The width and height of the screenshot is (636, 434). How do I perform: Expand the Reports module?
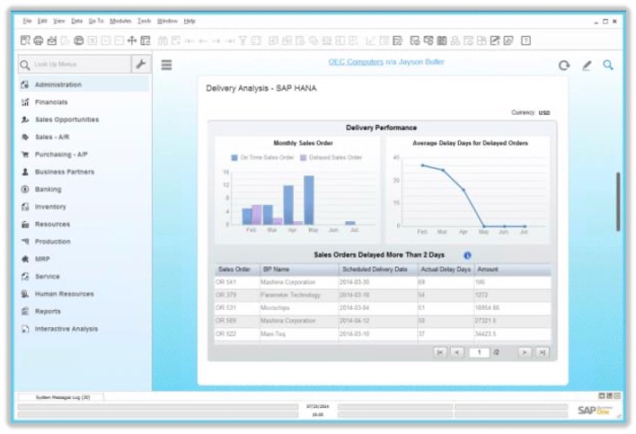click(x=48, y=312)
